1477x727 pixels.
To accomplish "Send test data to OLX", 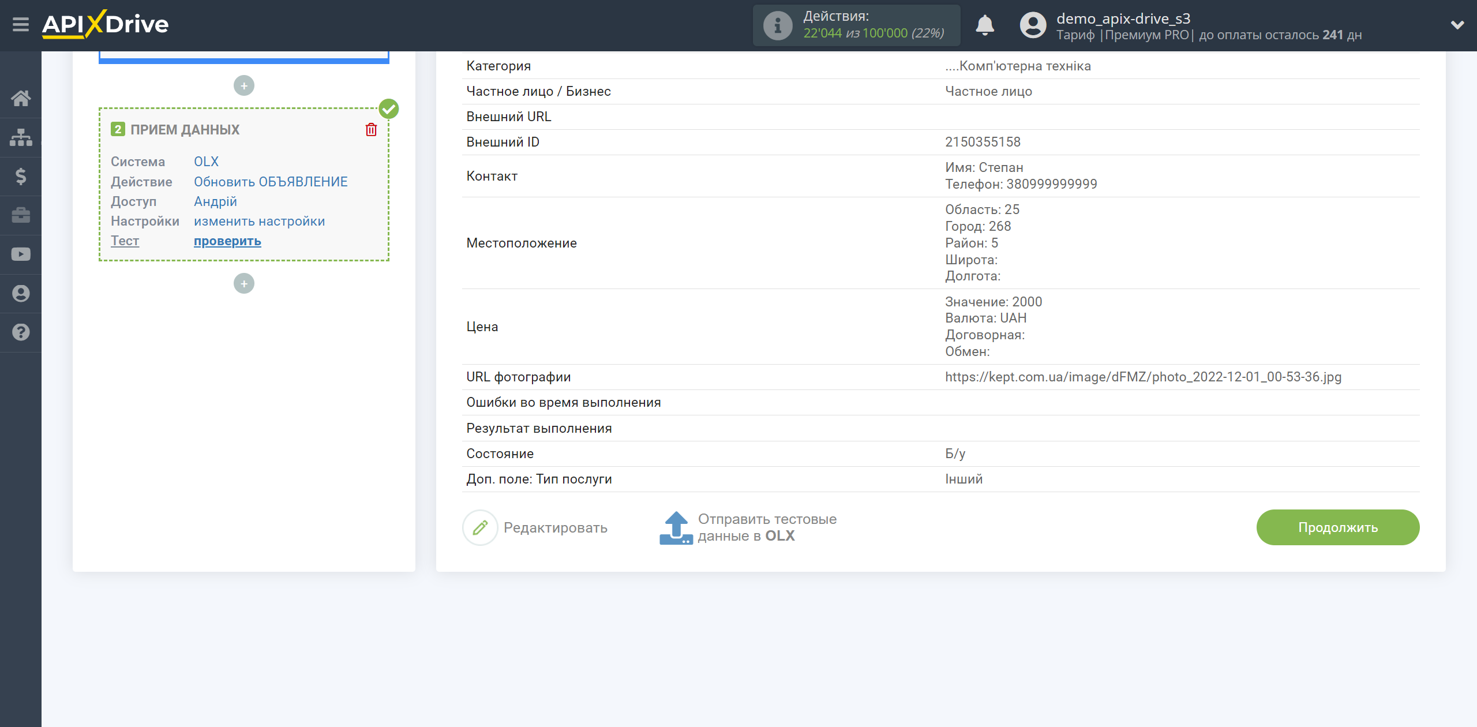I will coord(767,528).
